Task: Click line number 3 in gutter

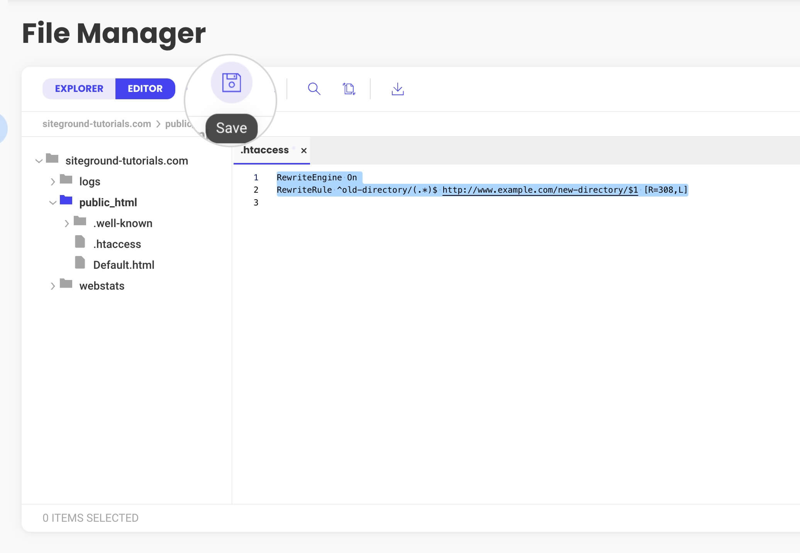Action: pos(256,202)
